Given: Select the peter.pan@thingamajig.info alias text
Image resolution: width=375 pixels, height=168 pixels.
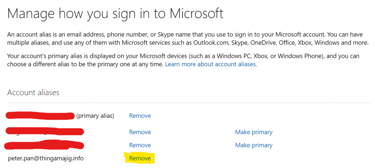Looking at the screenshot, I should pyautogui.click(x=46, y=158).
